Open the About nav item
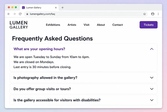This screenshot has height=112, width=167. point(101,25)
